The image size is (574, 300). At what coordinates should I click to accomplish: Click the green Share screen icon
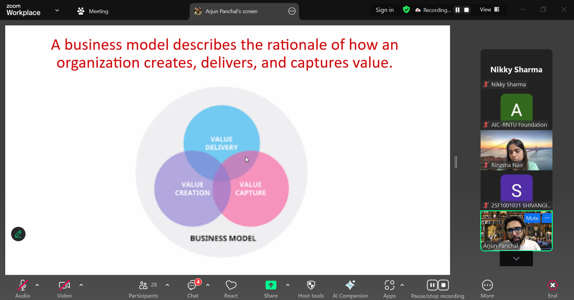271,286
